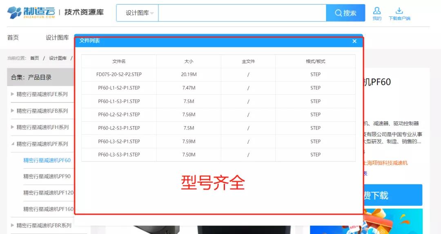Open the 设计图库 navigation tab

(58, 38)
